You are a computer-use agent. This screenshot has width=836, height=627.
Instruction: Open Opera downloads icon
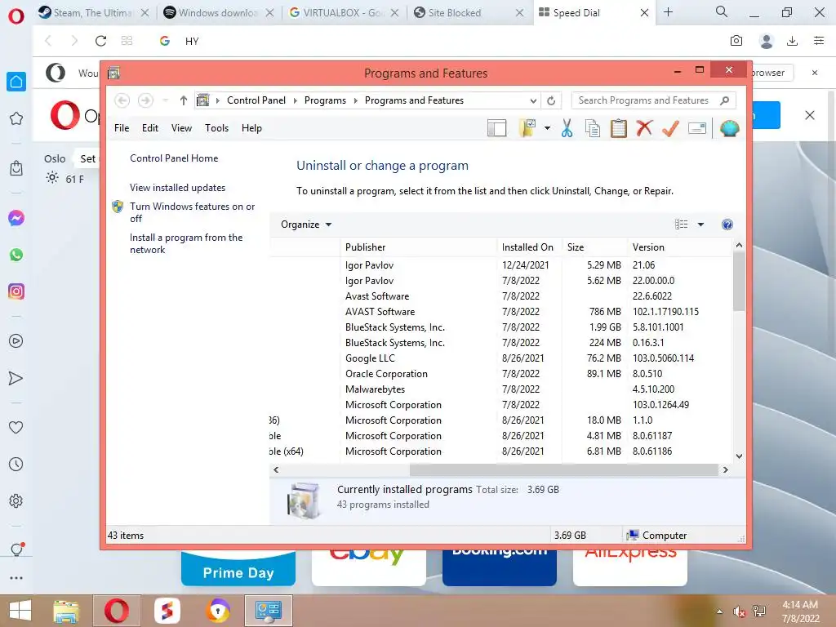pos(792,41)
